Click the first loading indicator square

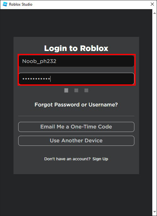click(66, 90)
